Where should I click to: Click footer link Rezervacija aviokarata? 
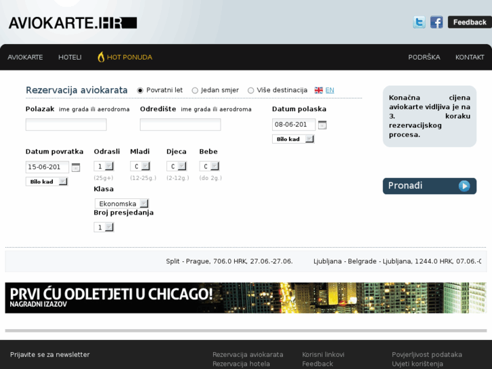coord(248,355)
